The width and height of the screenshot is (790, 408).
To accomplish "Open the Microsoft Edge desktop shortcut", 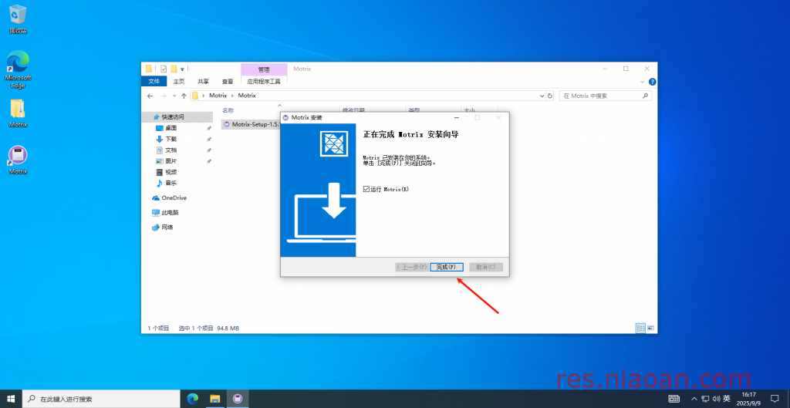I will (x=18, y=69).
